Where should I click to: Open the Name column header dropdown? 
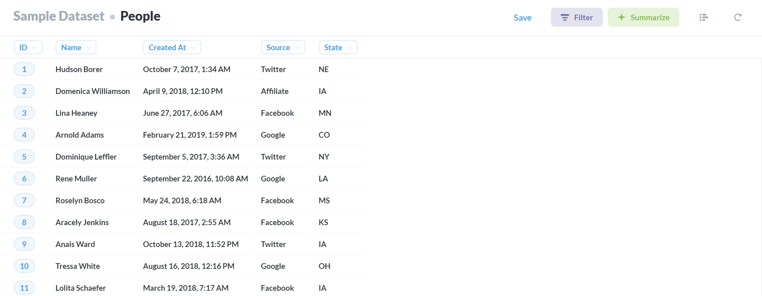pyautogui.click(x=76, y=47)
